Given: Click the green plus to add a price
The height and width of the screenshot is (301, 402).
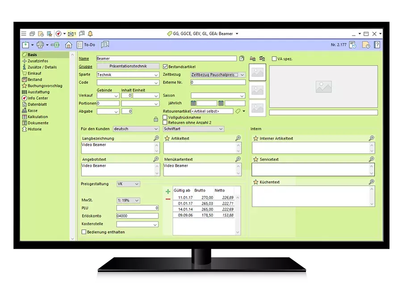Looking at the screenshot, I should 168,191.
